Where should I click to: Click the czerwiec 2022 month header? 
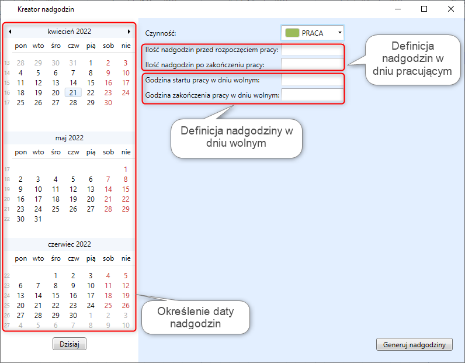point(70,244)
